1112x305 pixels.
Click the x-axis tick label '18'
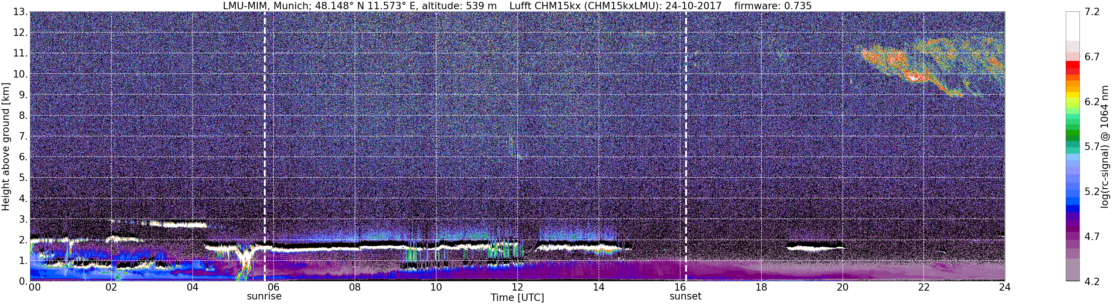click(761, 287)
